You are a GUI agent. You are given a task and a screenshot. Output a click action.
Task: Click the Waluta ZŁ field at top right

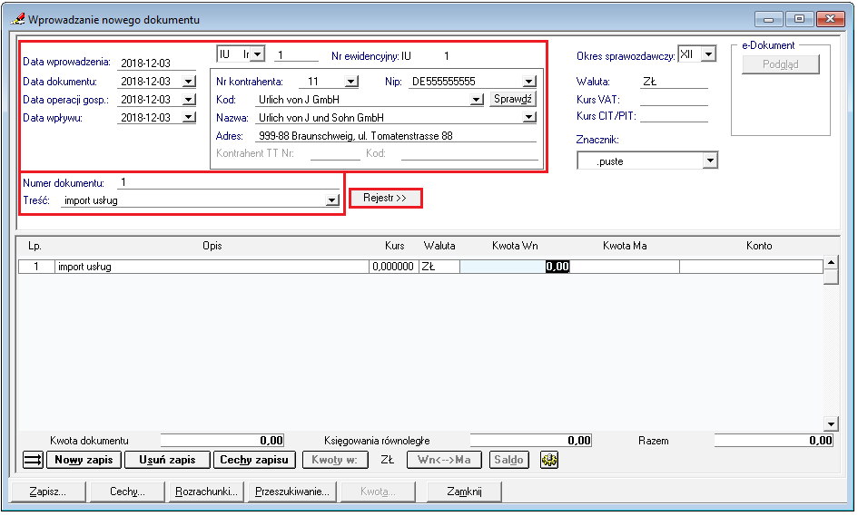point(674,82)
